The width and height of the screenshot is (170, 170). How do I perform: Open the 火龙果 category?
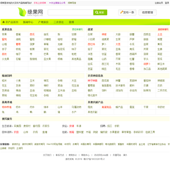(x=6, y=59)
